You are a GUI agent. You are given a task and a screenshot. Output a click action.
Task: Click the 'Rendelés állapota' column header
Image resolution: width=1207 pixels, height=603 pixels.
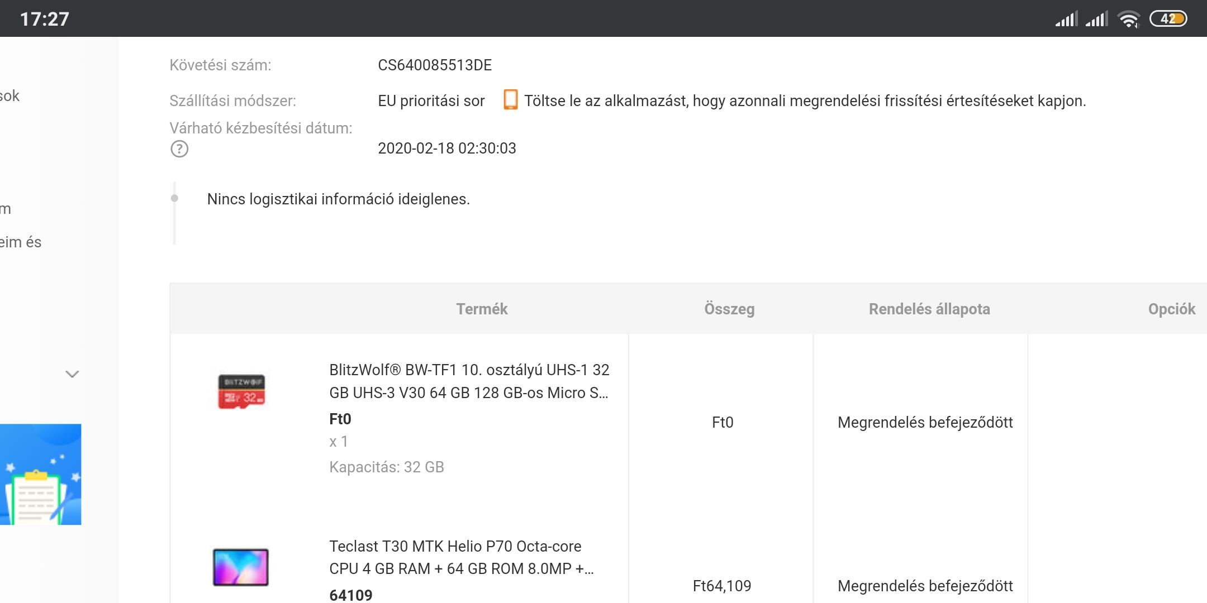[x=929, y=309]
